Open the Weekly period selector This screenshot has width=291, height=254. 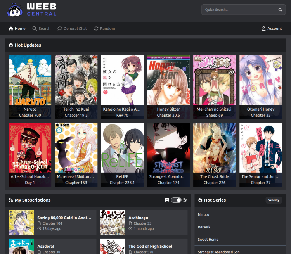(274, 200)
